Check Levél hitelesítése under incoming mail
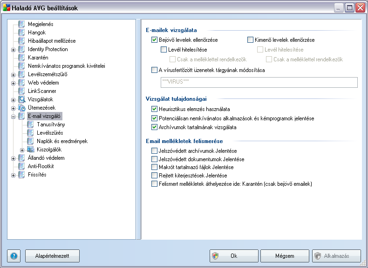Viewport: 368px width, 268px height. [x=164, y=50]
